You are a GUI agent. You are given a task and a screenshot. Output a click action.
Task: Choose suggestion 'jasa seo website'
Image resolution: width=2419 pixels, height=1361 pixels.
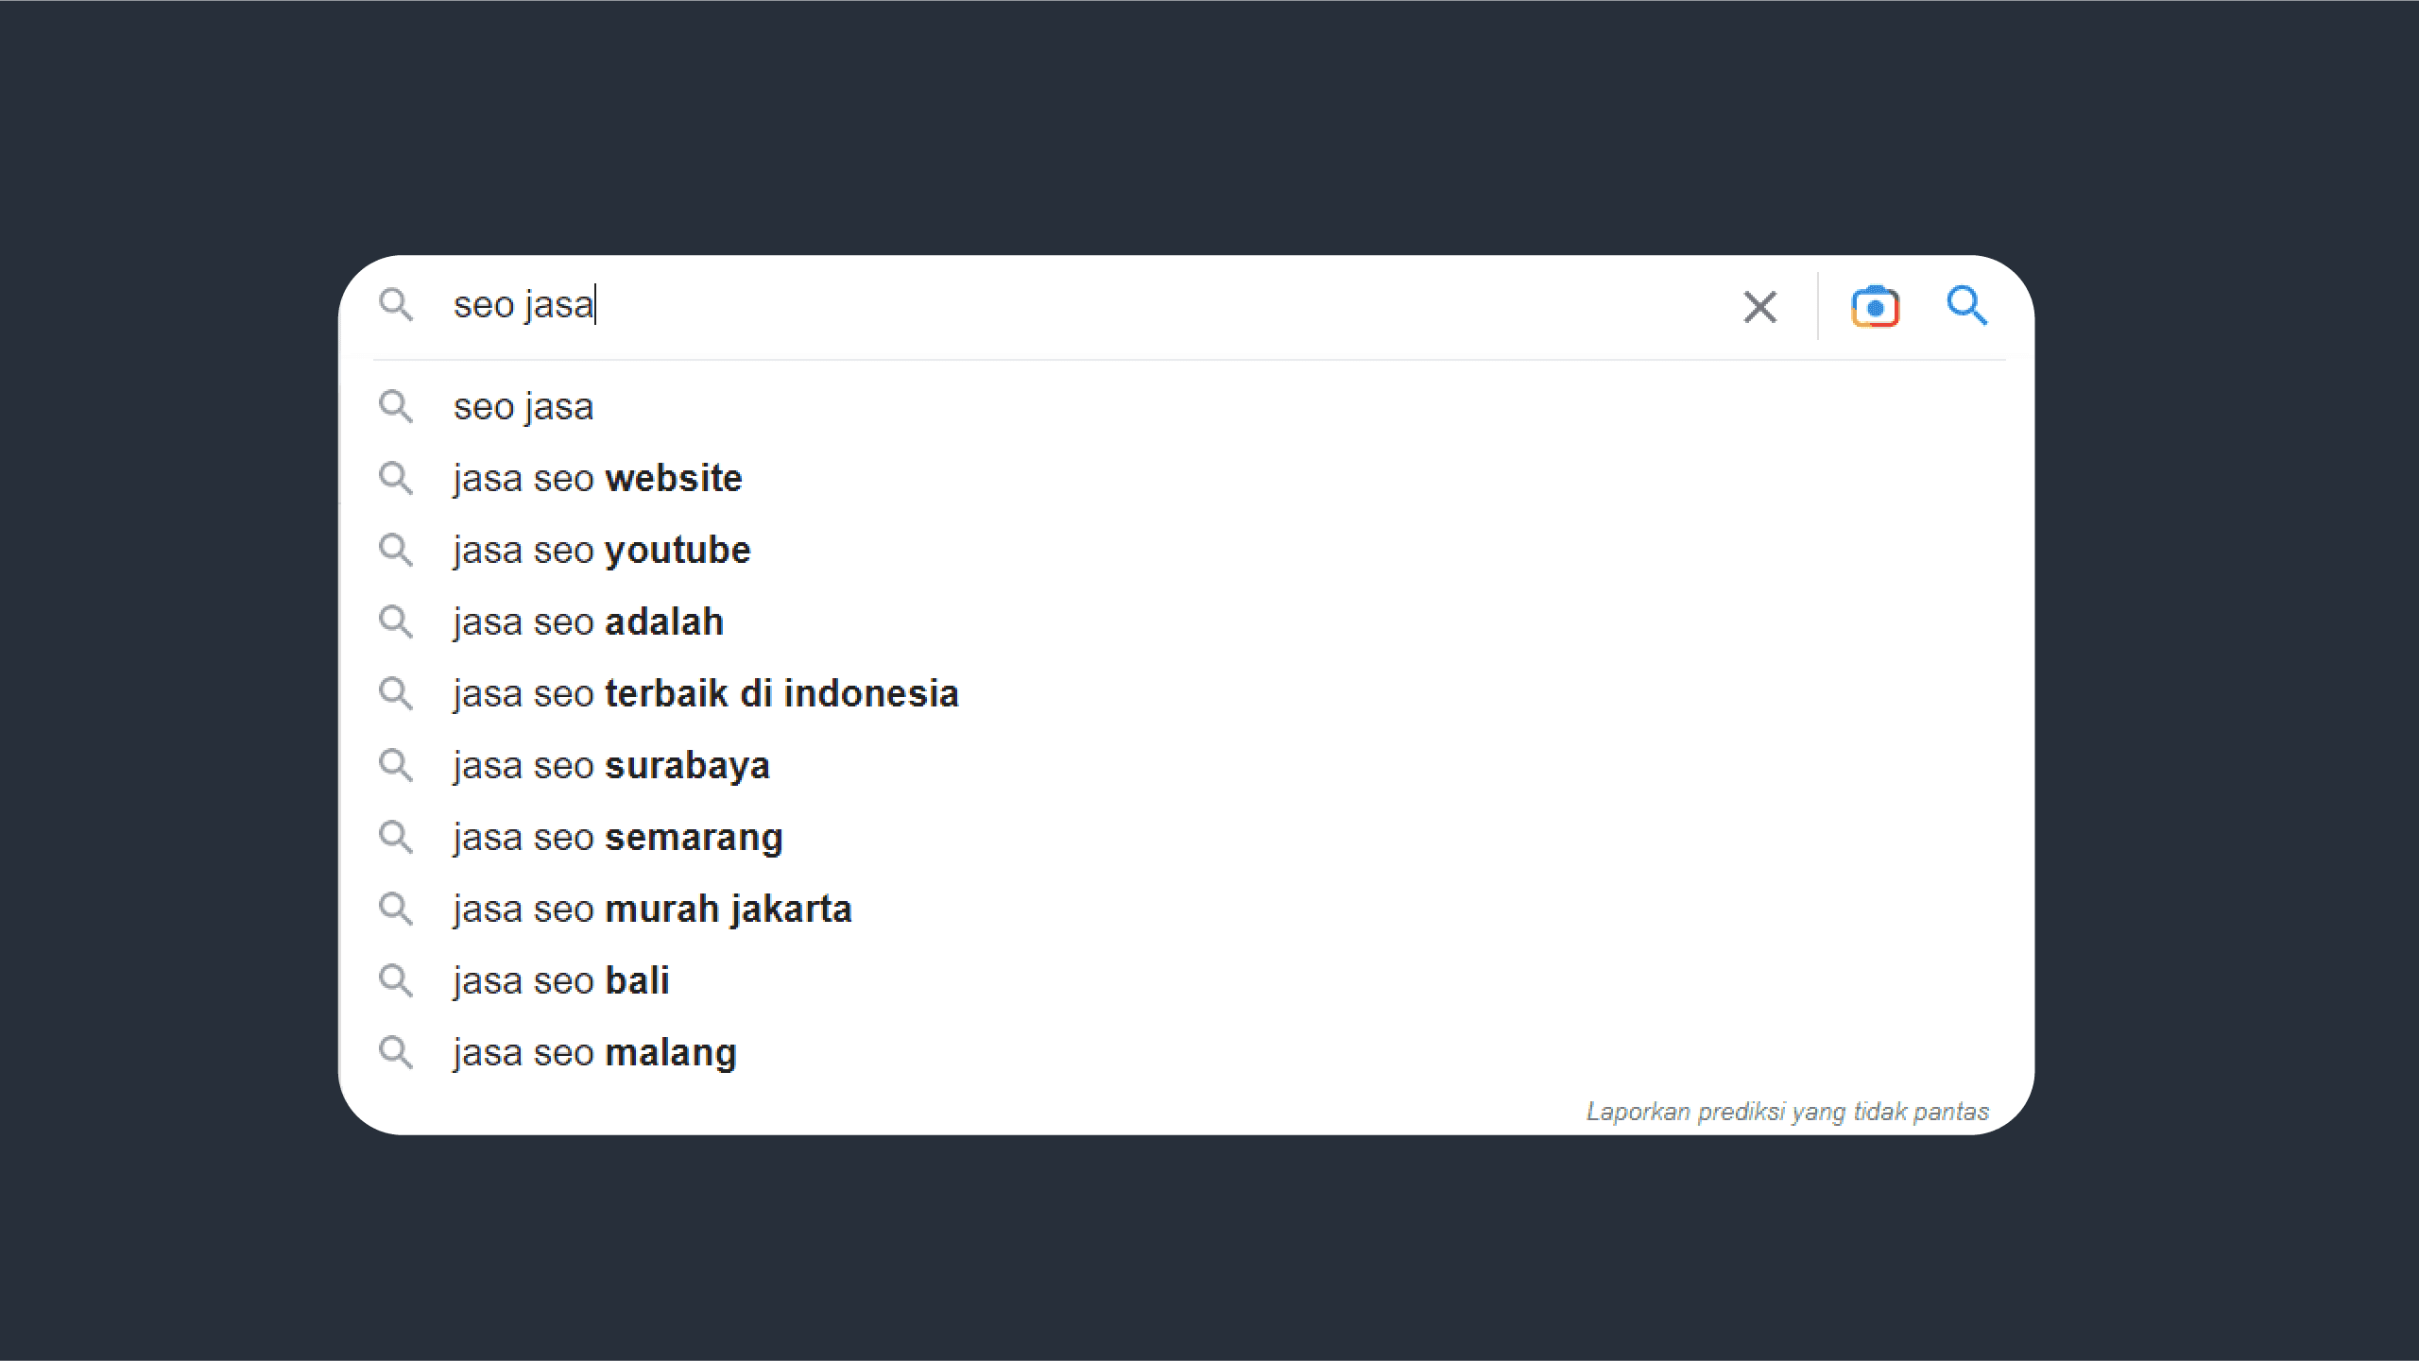(597, 479)
